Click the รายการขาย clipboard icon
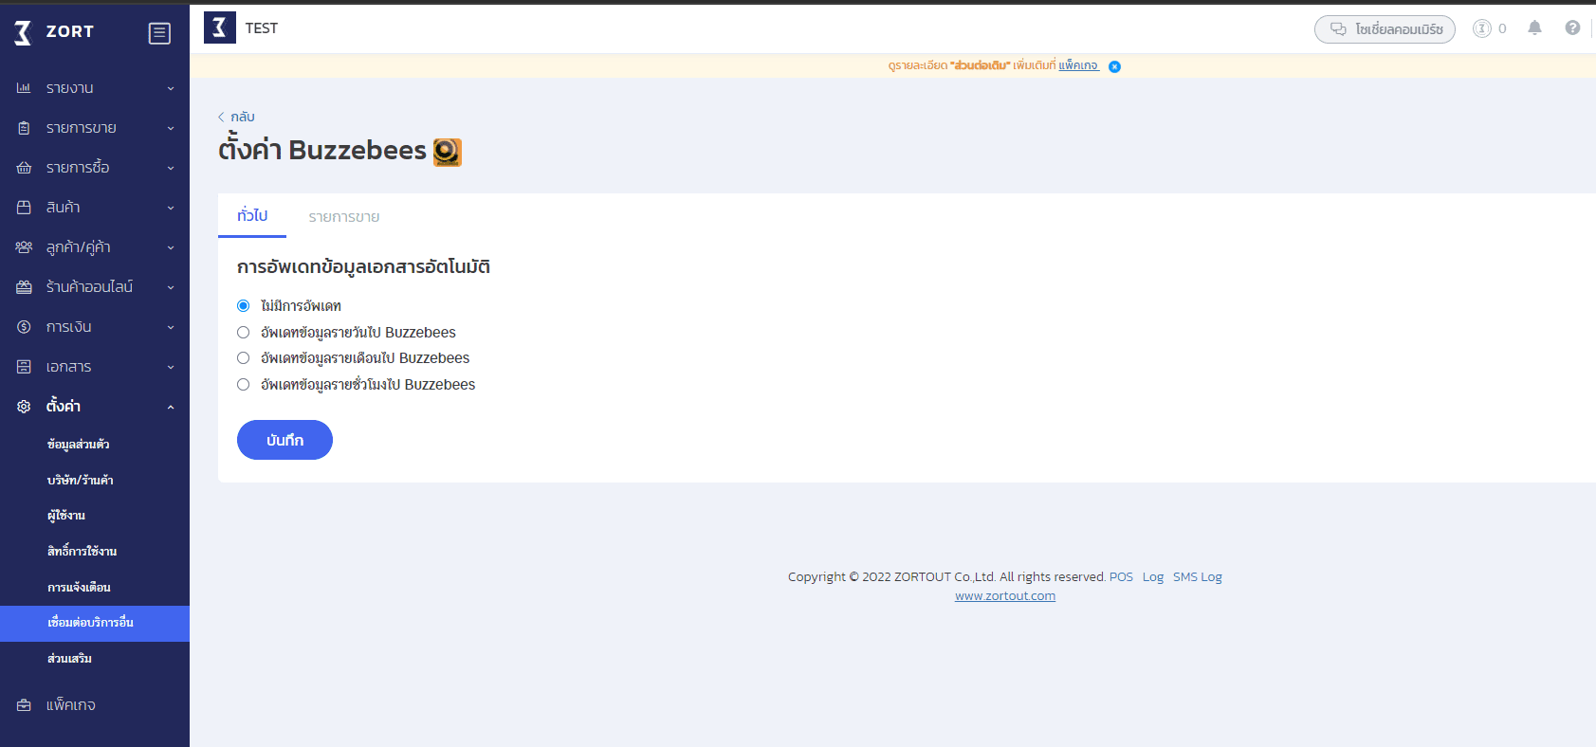Image resolution: width=1596 pixels, height=747 pixels. pyautogui.click(x=24, y=128)
